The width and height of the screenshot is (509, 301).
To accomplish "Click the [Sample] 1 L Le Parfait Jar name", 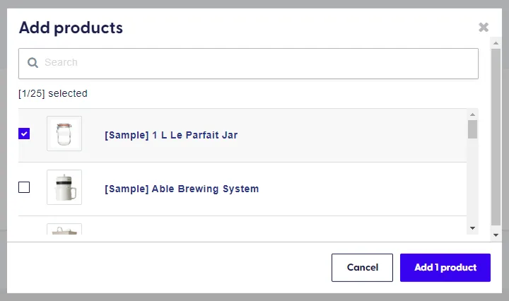I will (x=171, y=135).
